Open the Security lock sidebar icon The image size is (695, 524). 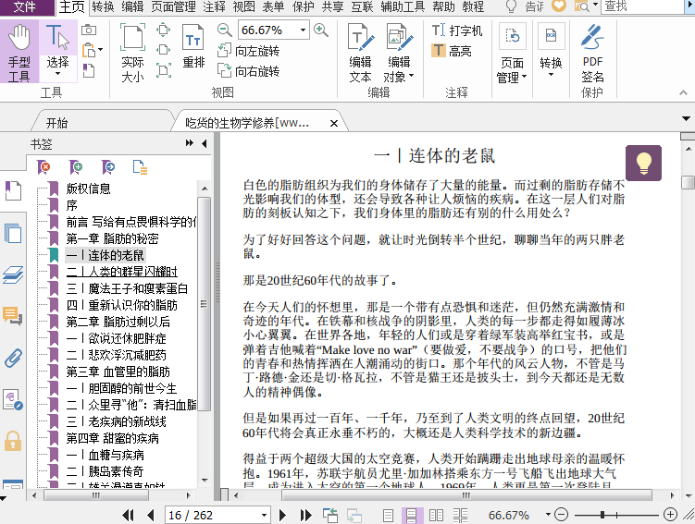13,441
